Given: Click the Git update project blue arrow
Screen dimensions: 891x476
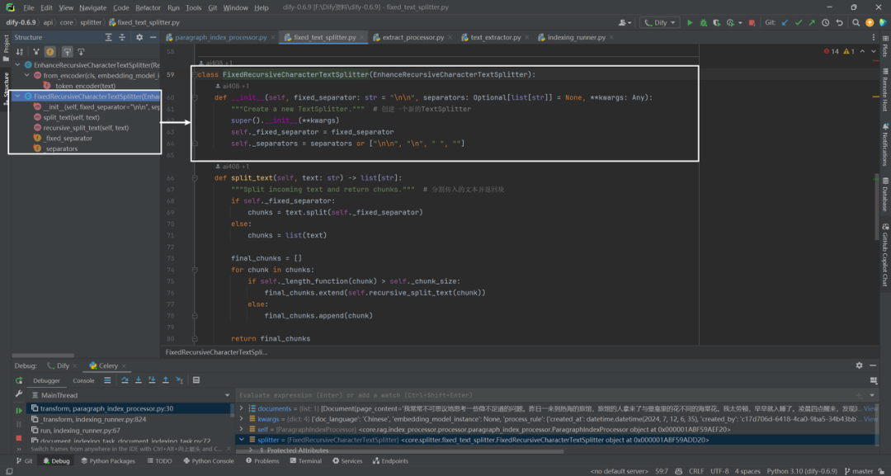Looking at the screenshot, I should click(785, 23).
